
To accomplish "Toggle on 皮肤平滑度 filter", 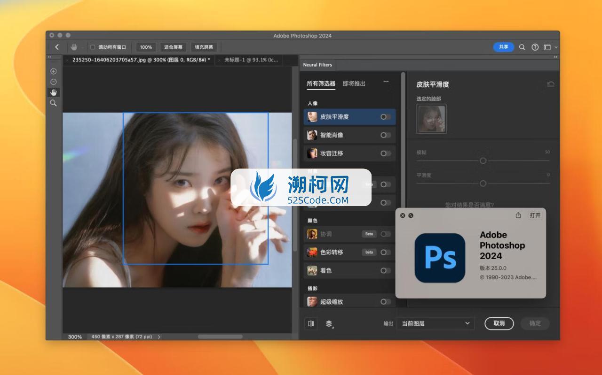I will (x=386, y=117).
